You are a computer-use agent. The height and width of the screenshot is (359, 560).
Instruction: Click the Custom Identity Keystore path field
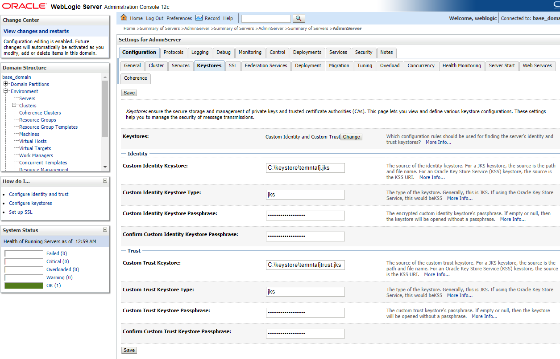pos(305,168)
